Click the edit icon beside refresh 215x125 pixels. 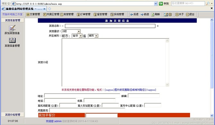pos(166,14)
